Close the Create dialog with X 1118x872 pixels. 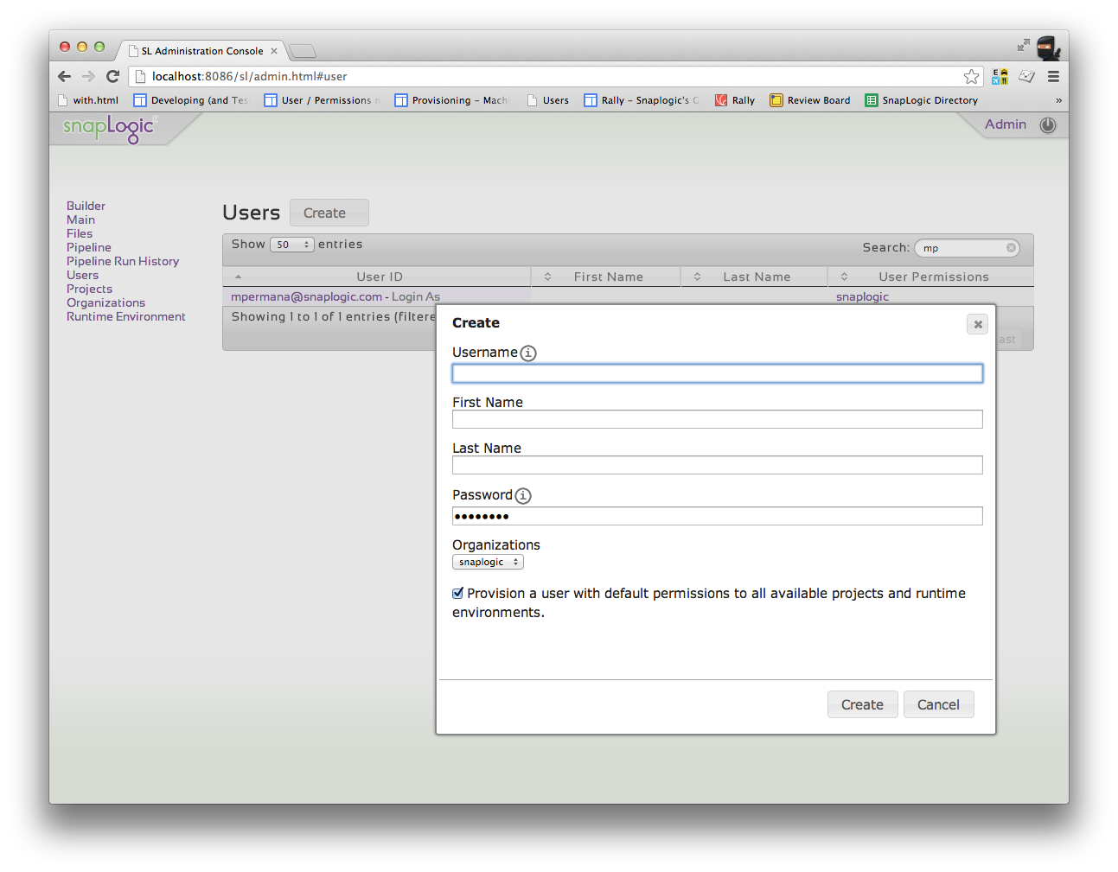(x=978, y=324)
